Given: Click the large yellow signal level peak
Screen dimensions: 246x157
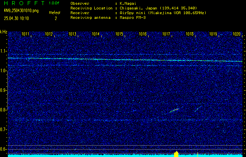Looking at the screenshot, I should 176,154.
